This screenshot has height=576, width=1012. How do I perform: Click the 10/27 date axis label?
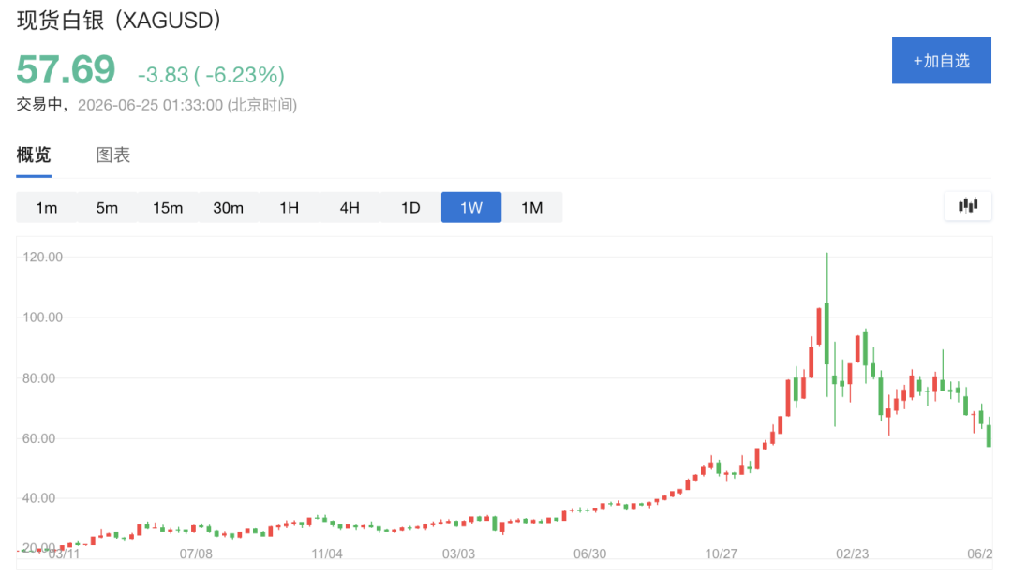721,554
